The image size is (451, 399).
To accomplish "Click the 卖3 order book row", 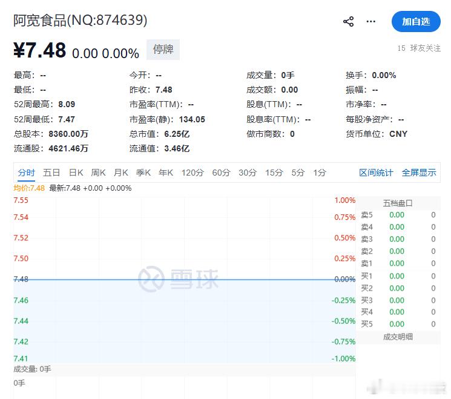I will click(398, 239).
